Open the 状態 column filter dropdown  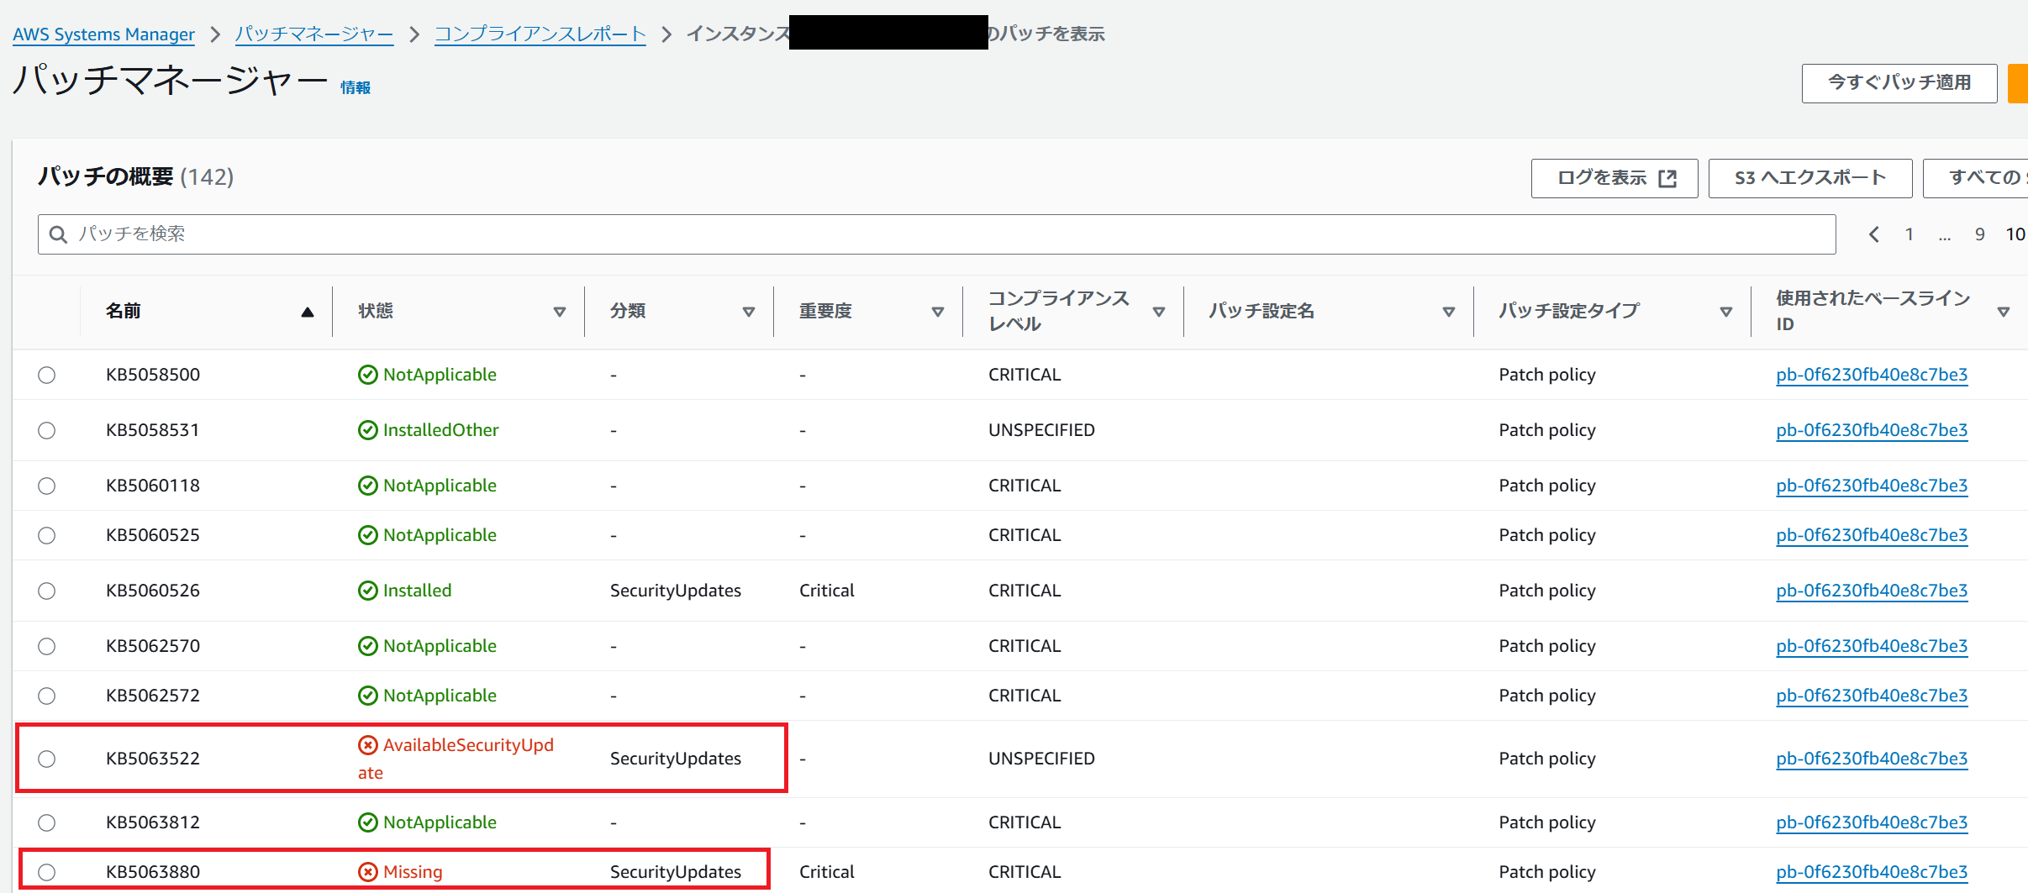560,310
